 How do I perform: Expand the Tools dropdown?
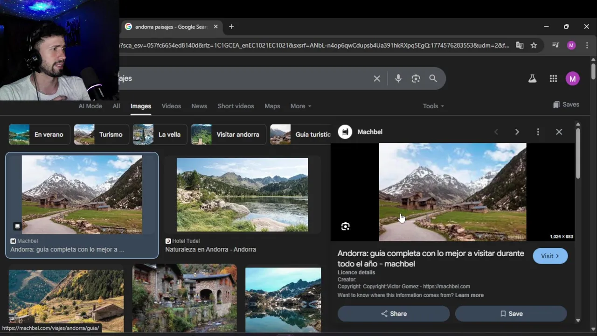point(433,106)
